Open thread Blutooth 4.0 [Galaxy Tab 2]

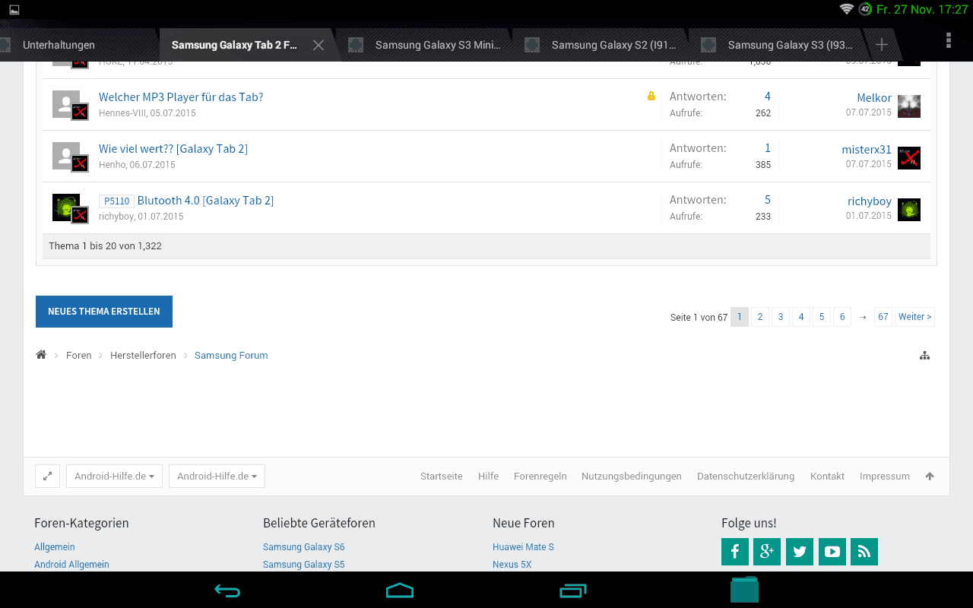click(x=205, y=201)
